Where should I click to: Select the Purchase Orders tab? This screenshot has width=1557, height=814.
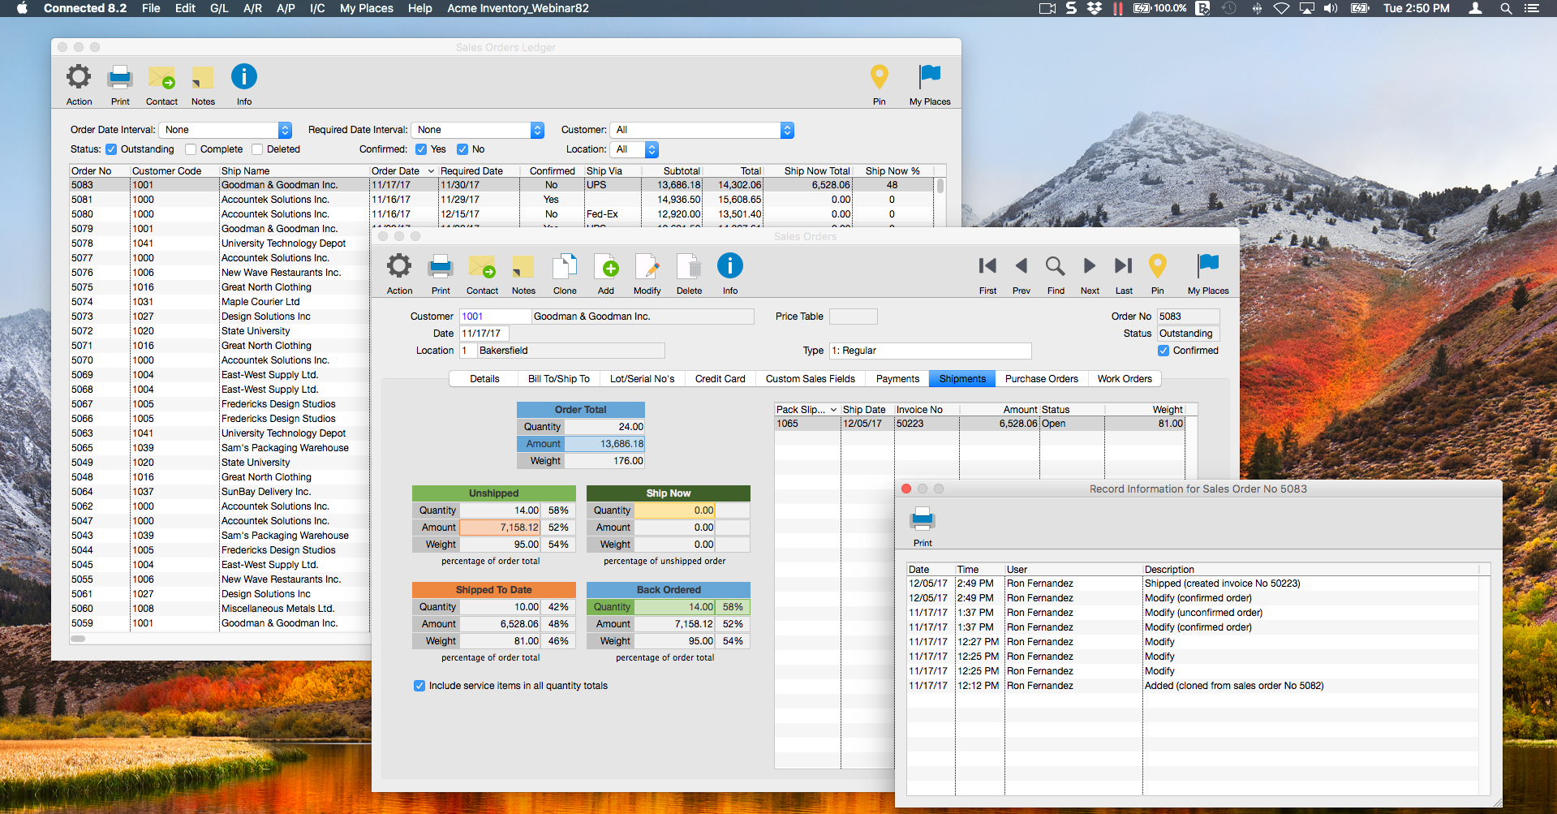pos(1041,379)
